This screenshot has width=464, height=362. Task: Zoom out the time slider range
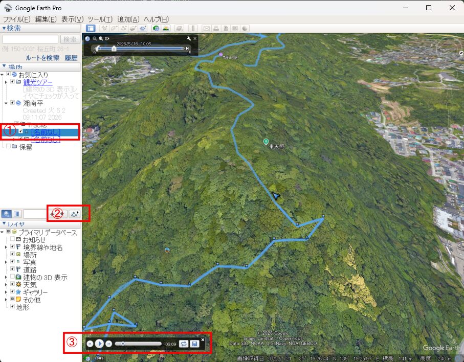tap(95, 38)
